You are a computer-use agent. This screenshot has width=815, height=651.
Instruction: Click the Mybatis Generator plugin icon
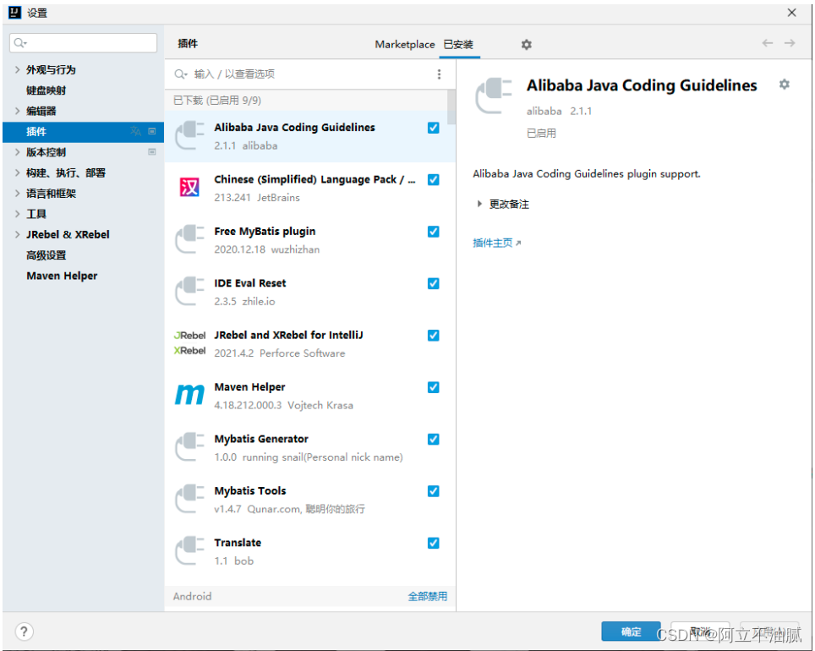click(189, 447)
